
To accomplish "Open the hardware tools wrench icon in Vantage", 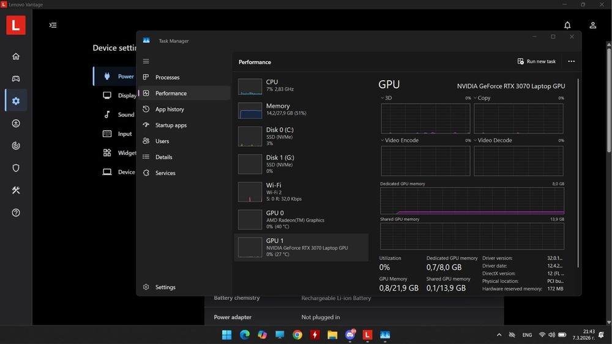I will click(x=16, y=190).
